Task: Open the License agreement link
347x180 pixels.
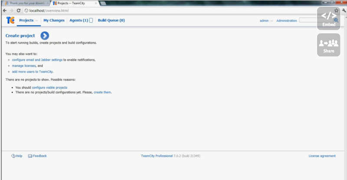Action: (x=322, y=156)
